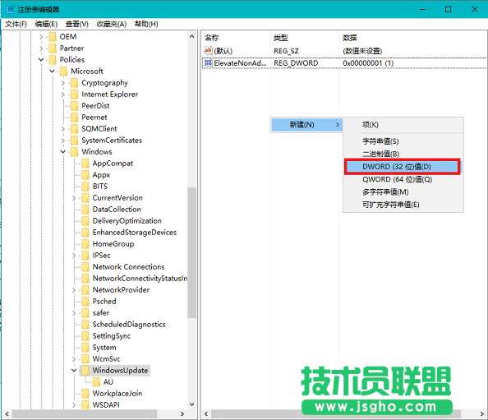Click the Internet Explorer folder icon
This screenshot has height=420, width=488.
coord(75,95)
